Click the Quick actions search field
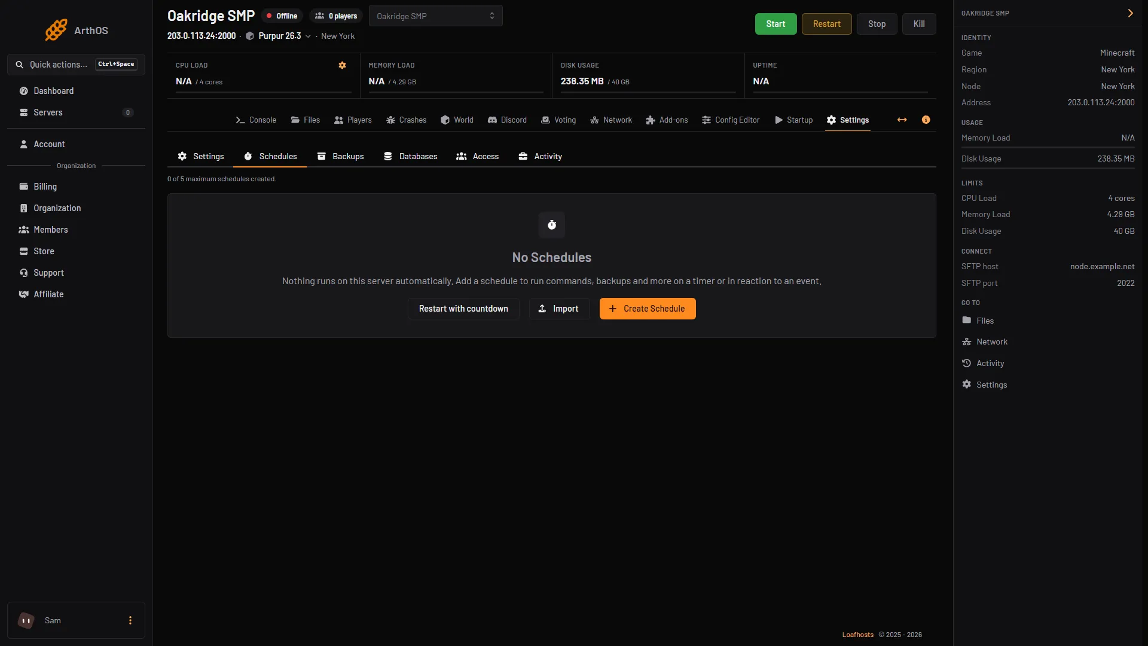 [x=76, y=65]
